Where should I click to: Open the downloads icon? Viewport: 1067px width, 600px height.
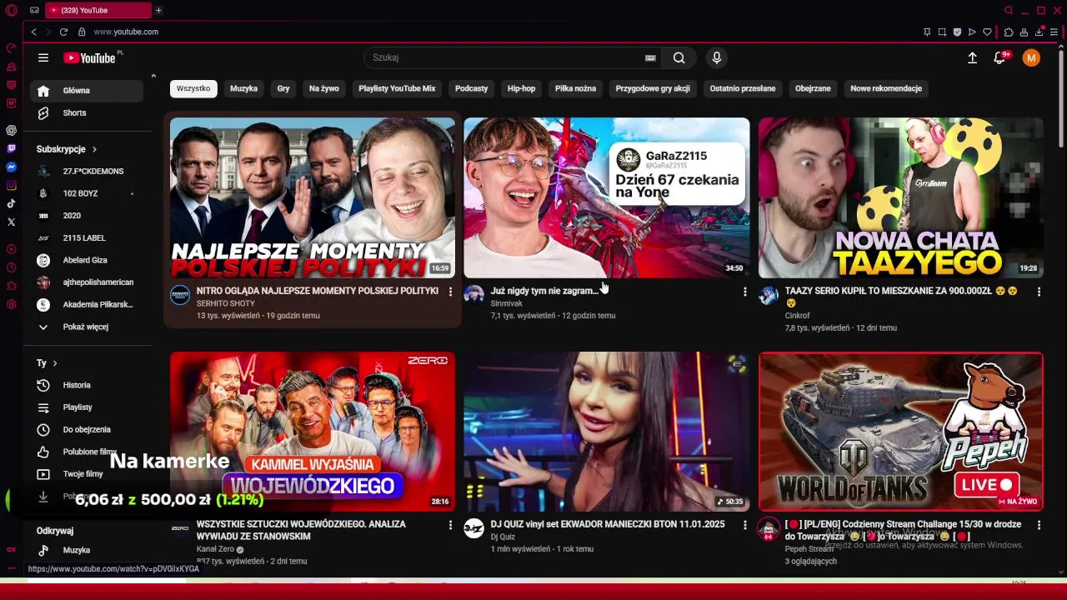coord(1039,32)
